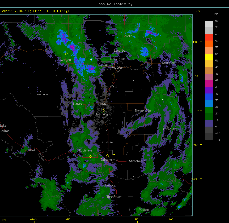The width and height of the screenshot is (229, 223).
Task: Click the Strathmore label
Action: [x=137, y=161]
